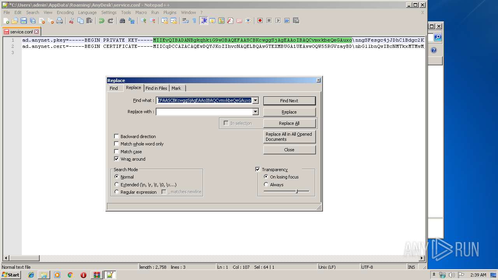Select the service.conf document tab
This screenshot has width=498, height=280.
[21, 32]
